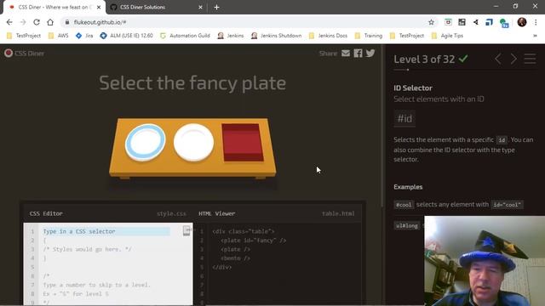
Task: Open Jenkins Shutdown bookmark
Action: (x=276, y=36)
